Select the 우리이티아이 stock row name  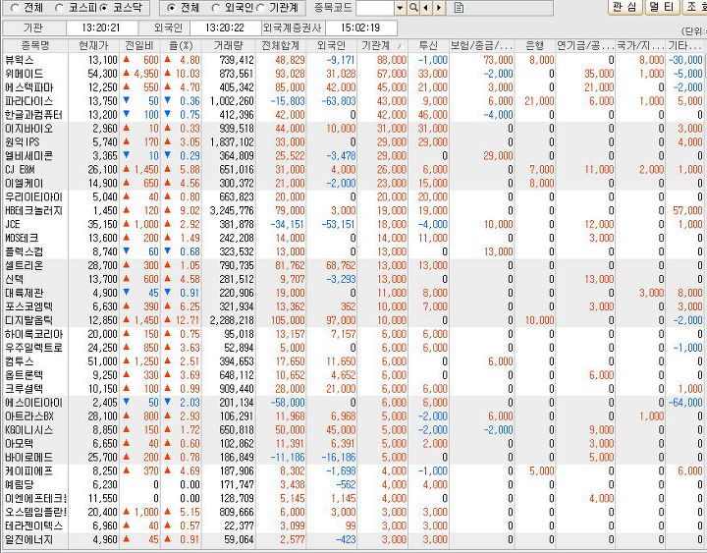[33, 197]
